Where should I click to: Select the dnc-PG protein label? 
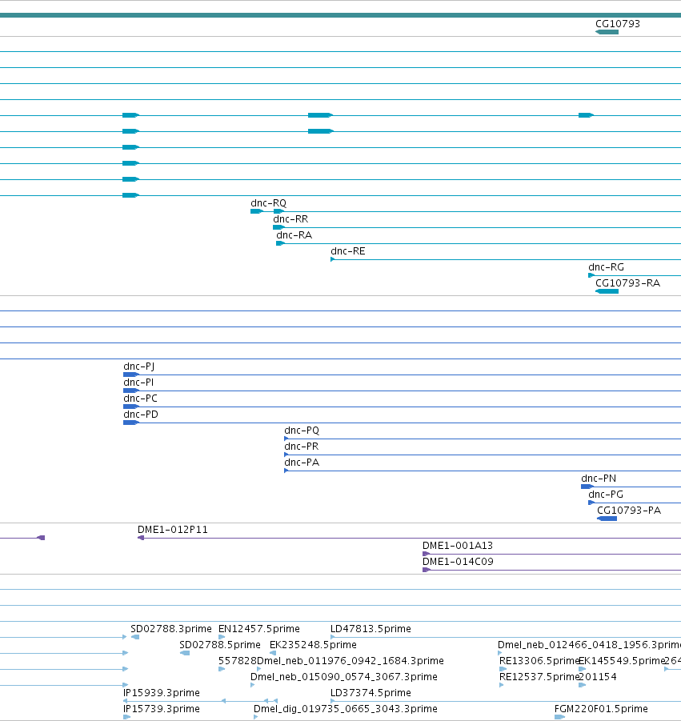606,495
